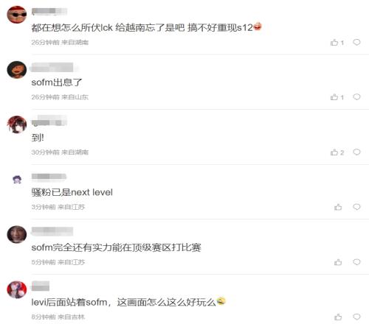This screenshot has width=369, height=324.
Task: Open the blurred username above "sofm出息了"
Action: pos(52,67)
